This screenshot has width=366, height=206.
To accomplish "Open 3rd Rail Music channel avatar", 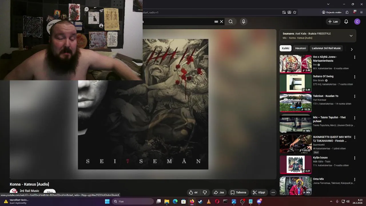I will [x=13, y=192].
